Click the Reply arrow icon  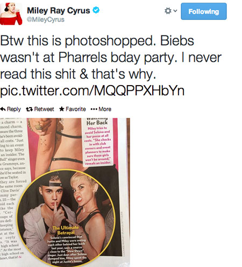point(3,109)
